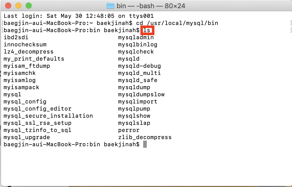The width and height of the screenshot is (292, 187).
Task: Select the 'mysql_secure_installation' file name
Action: coord(48,116)
